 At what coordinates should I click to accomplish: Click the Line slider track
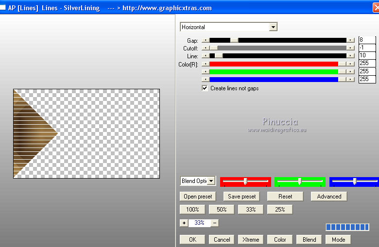click(278, 56)
